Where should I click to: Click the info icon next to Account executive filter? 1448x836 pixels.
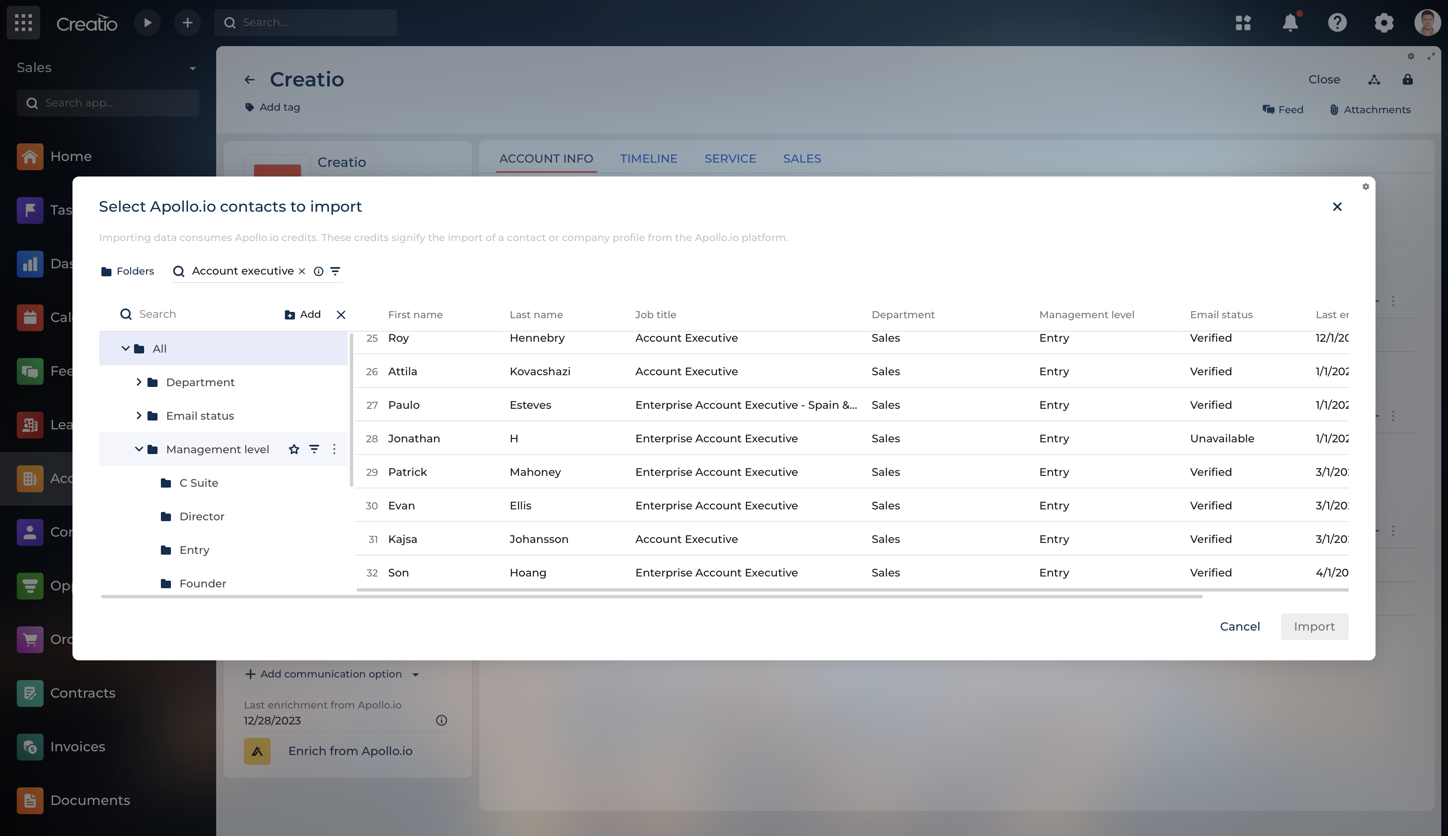pos(319,271)
